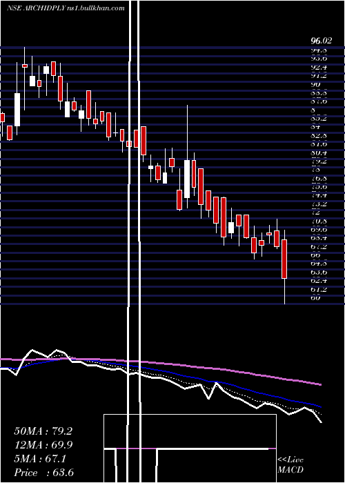Screen dimensions: 345x483
Task: Click the 80.4 price axis label
Action: [x=319, y=152]
